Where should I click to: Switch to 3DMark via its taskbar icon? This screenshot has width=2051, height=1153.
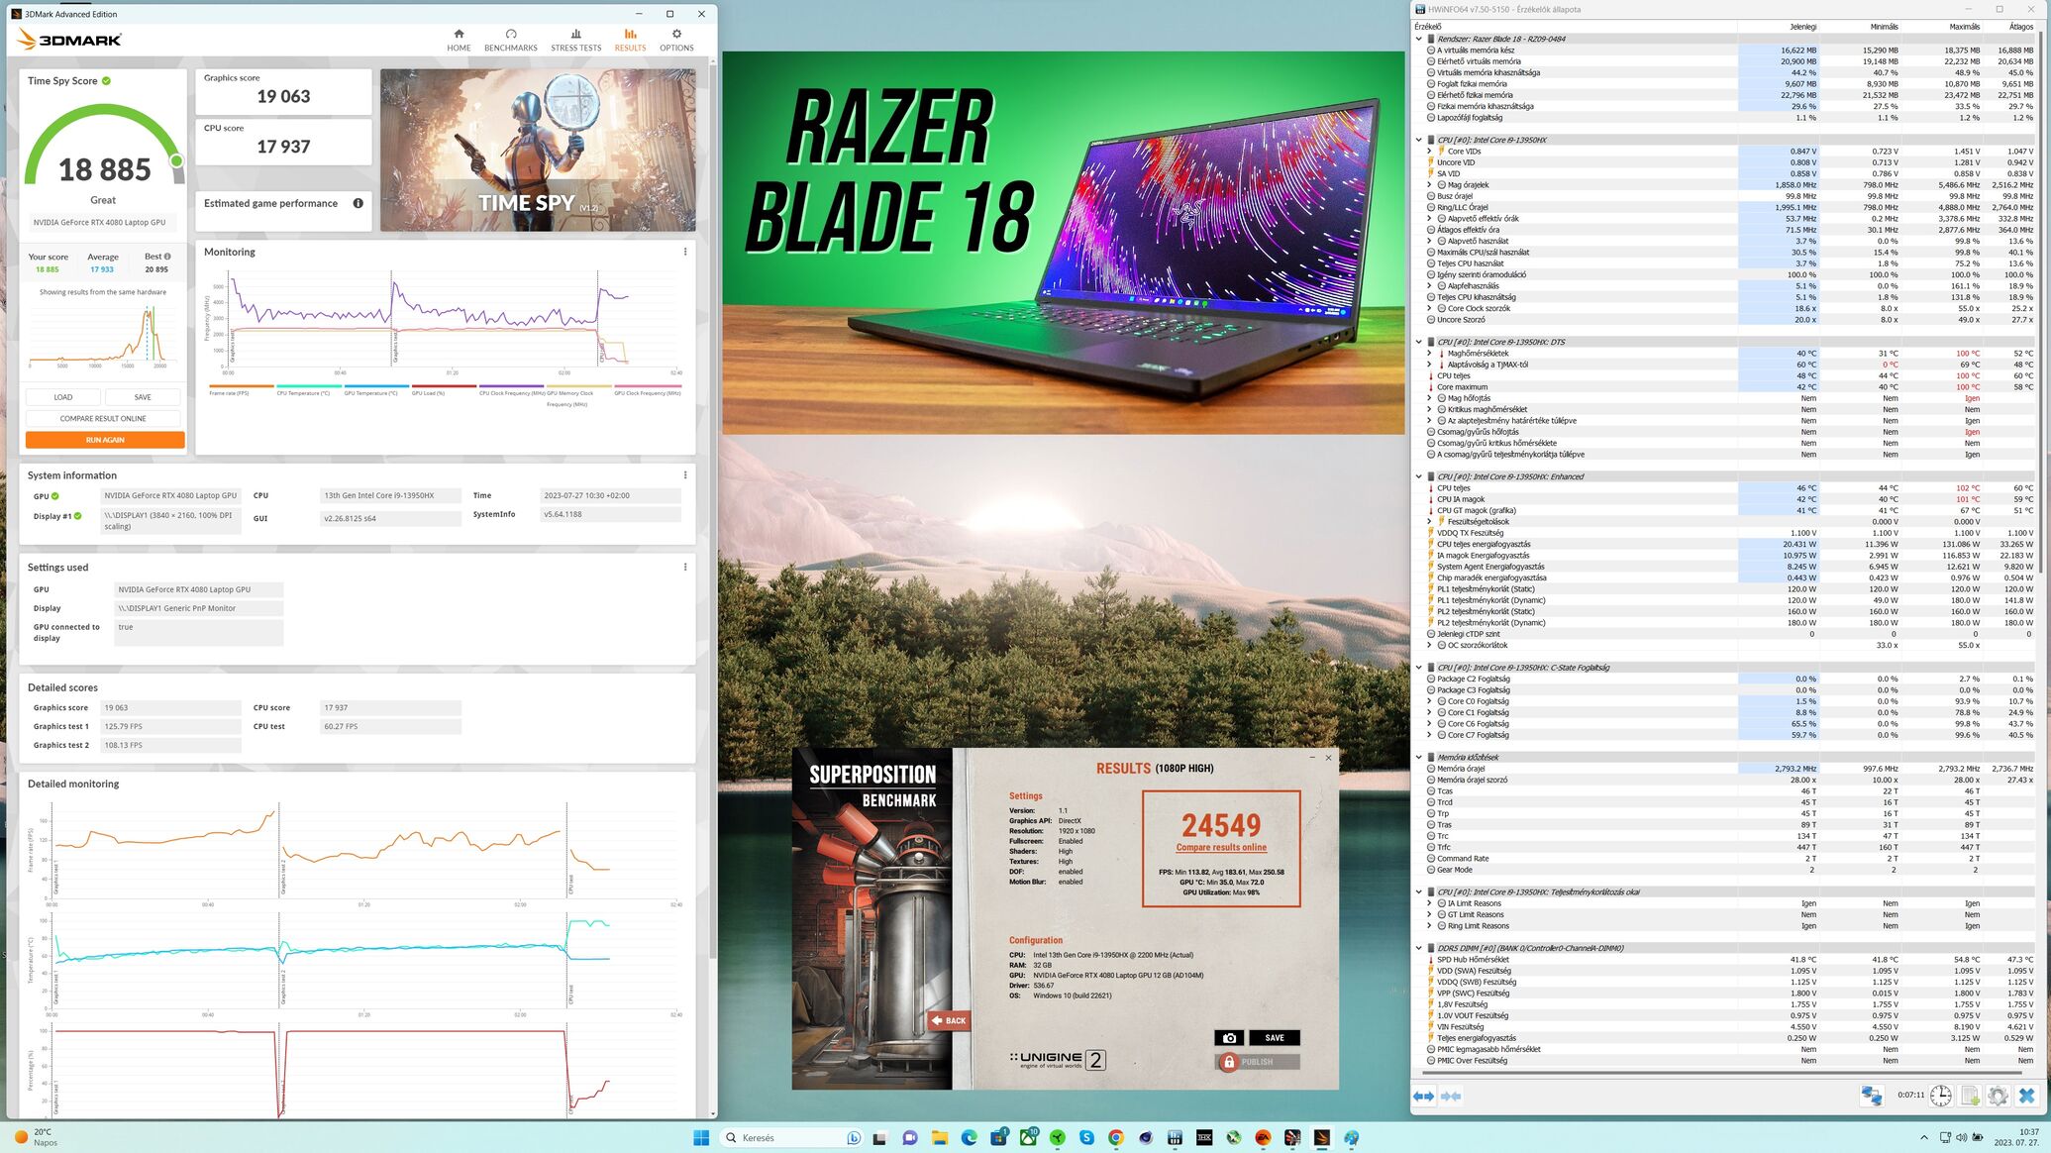(x=1322, y=1137)
